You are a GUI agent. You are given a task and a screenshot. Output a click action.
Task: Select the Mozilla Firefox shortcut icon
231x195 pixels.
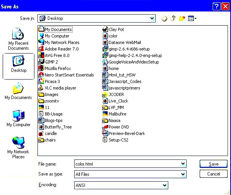pos(41,68)
